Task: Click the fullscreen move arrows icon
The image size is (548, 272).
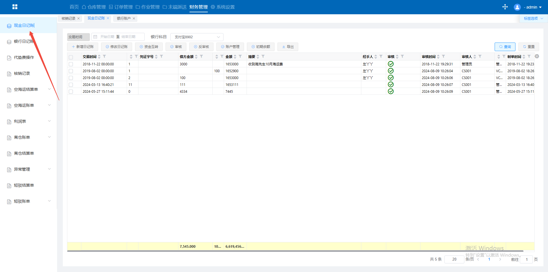Action: pyautogui.click(x=505, y=7)
